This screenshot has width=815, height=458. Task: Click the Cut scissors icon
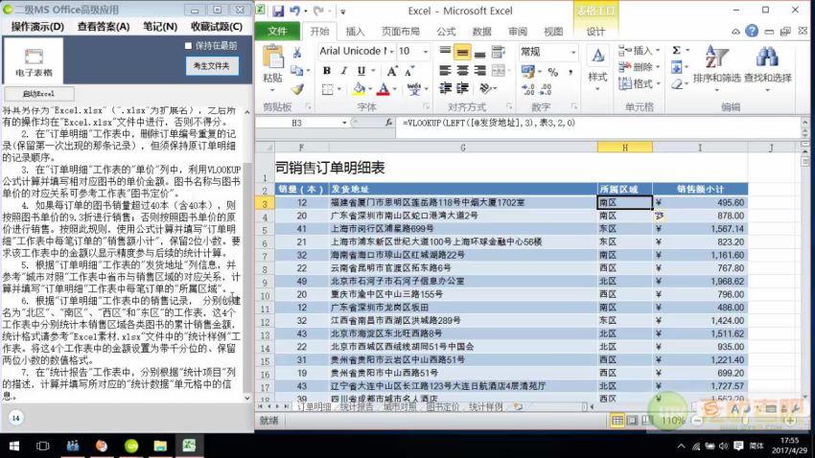tap(297, 53)
